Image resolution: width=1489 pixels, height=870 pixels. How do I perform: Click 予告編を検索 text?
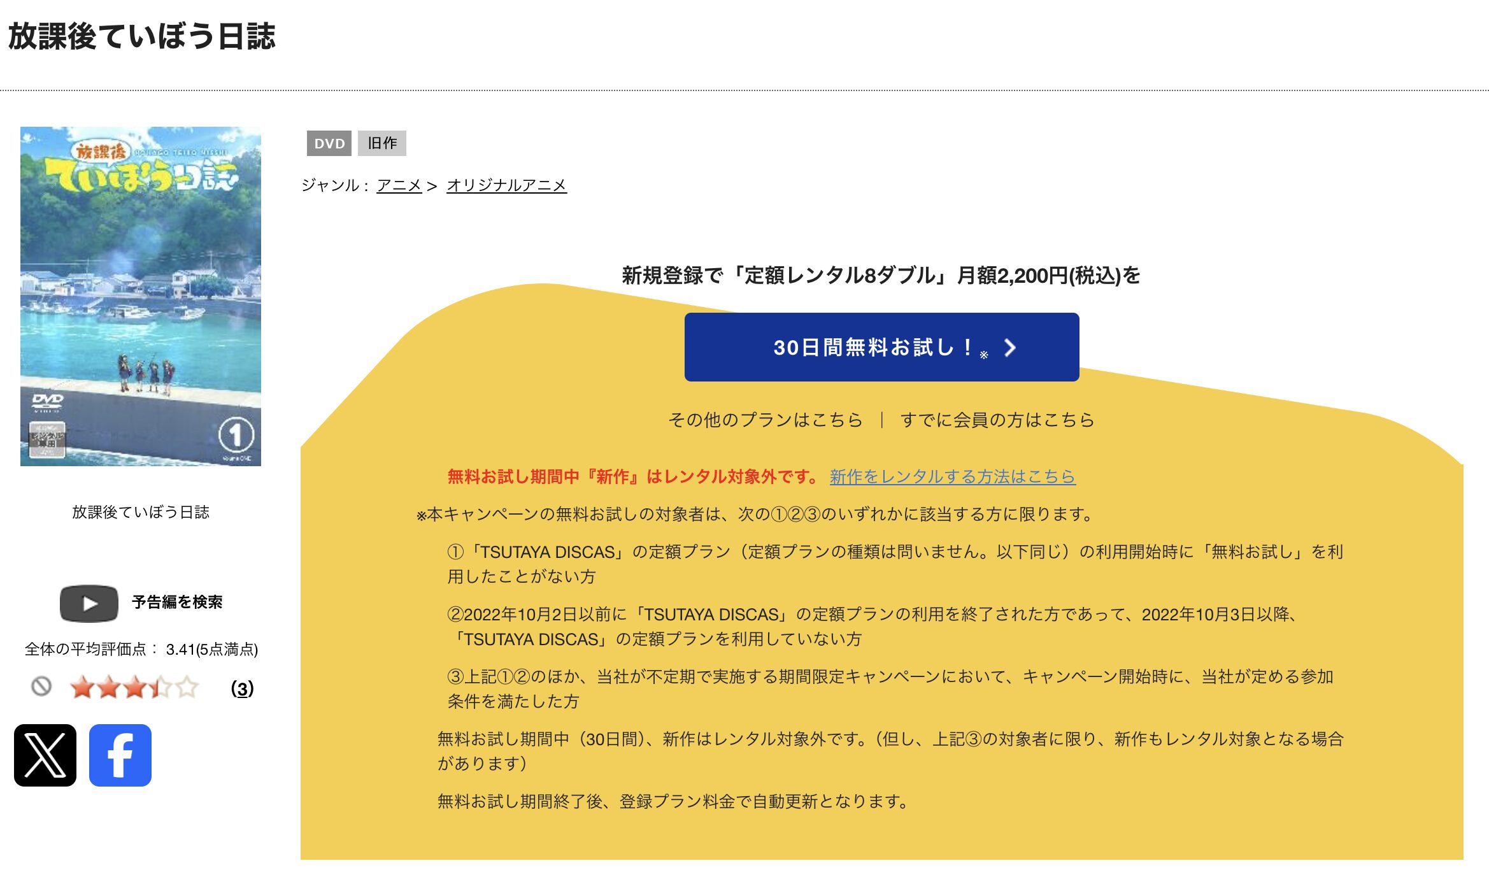pyautogui.click(x=178, y=603)
